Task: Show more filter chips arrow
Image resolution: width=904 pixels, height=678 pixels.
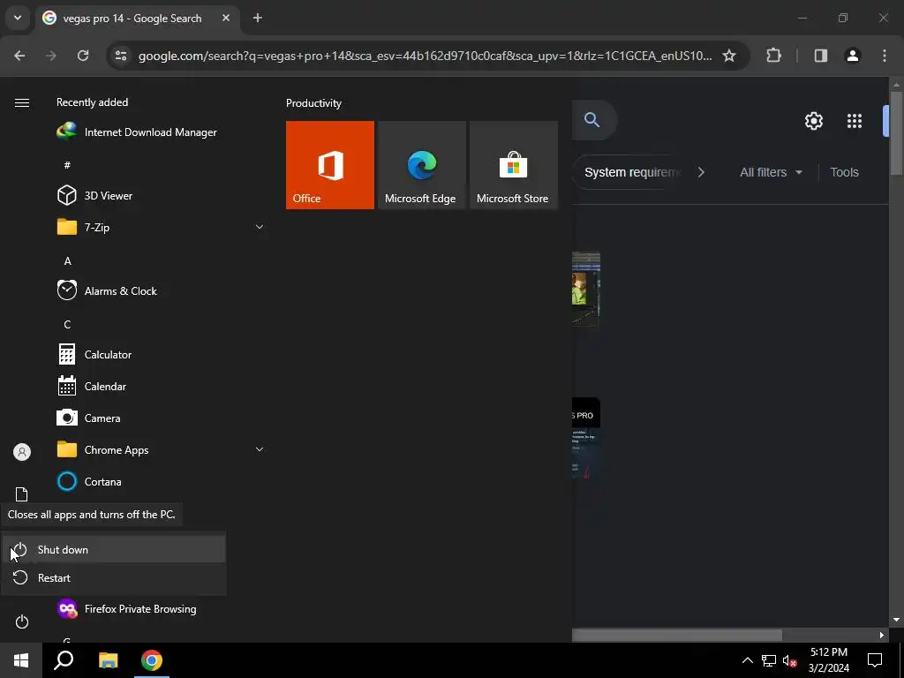Action: (701, 172)
